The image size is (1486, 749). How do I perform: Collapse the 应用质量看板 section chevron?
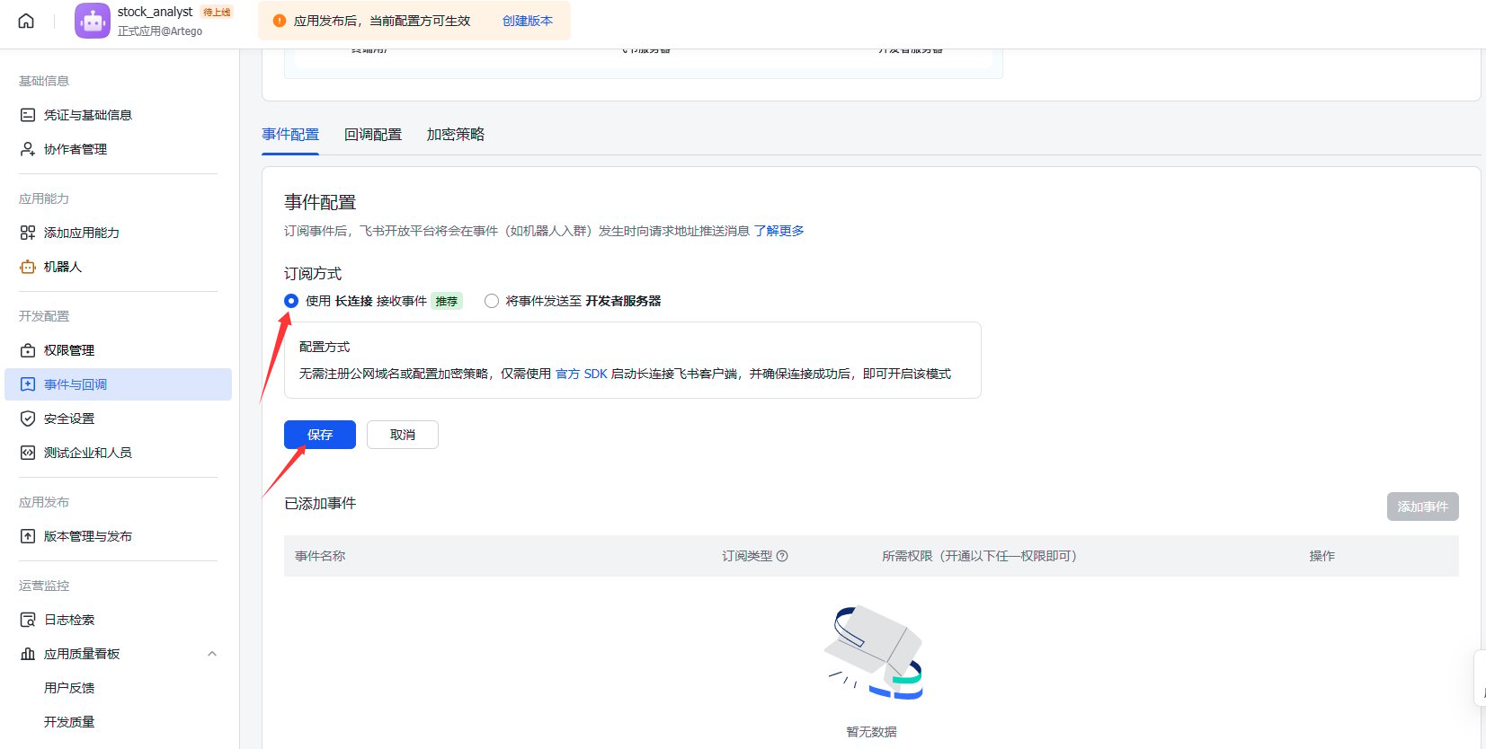(x=212, y=654)
